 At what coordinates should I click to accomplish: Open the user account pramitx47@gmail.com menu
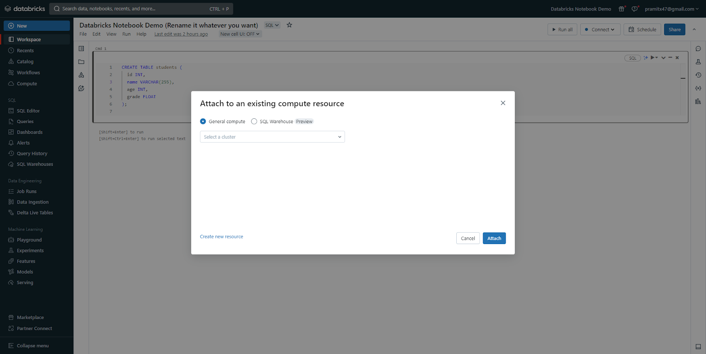672,9
